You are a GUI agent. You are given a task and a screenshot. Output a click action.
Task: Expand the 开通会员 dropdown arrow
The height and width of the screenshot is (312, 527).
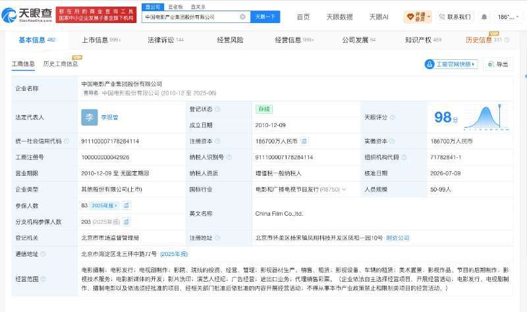[x=429, y=17]
